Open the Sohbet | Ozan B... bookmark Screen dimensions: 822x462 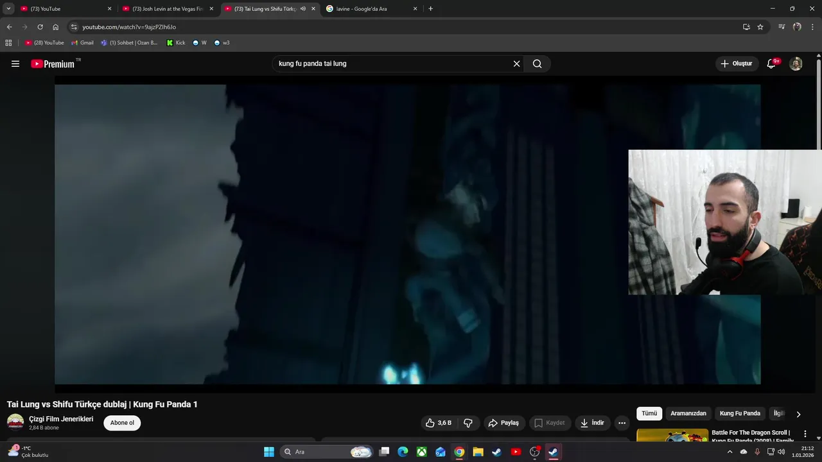129,43
